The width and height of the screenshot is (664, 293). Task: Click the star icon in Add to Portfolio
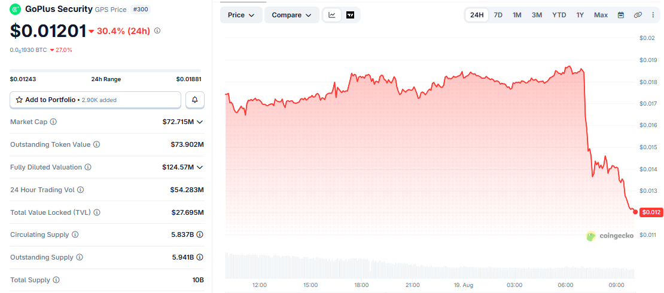point(19,100)
